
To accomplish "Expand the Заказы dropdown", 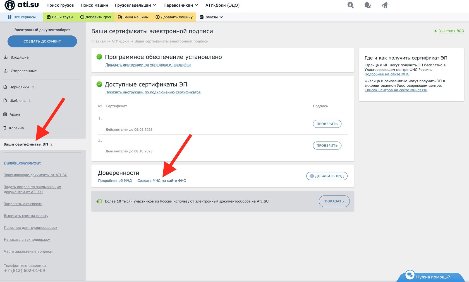I will coord(211,17).
